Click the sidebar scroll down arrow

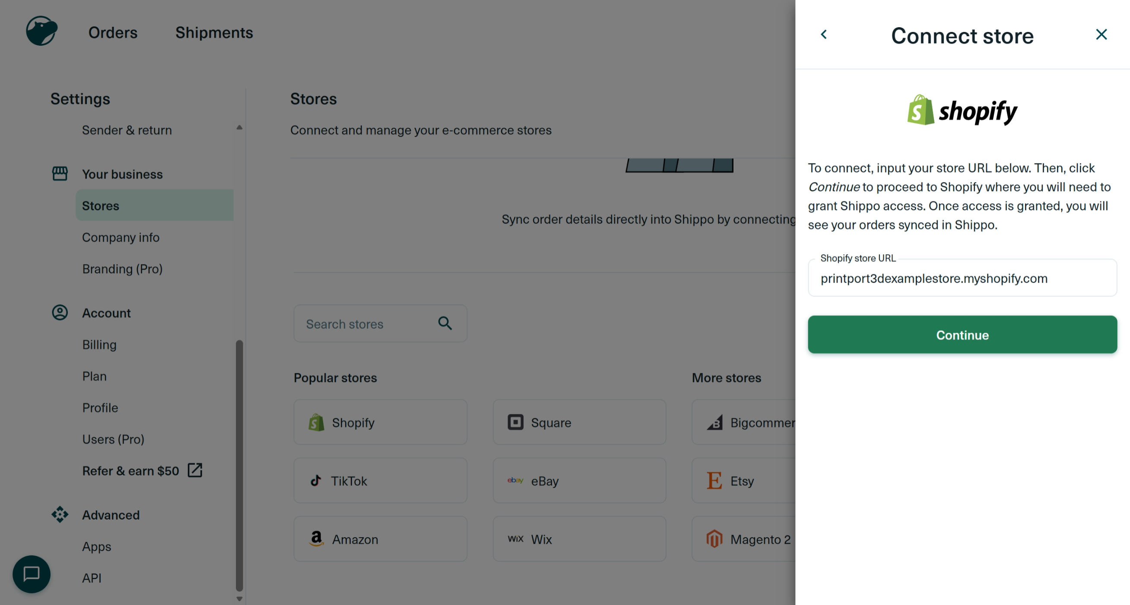[x=239, y=599]
